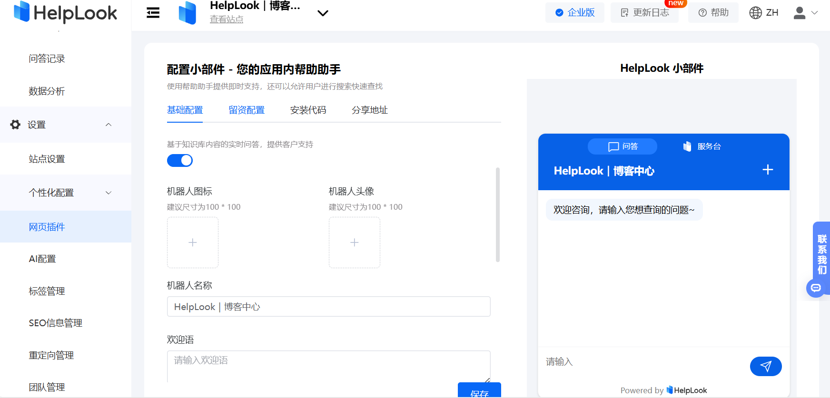This screenshot has height=398, width=830.
Task: Open 问答记录 in sidebar
Action: [x=47, y=58]
